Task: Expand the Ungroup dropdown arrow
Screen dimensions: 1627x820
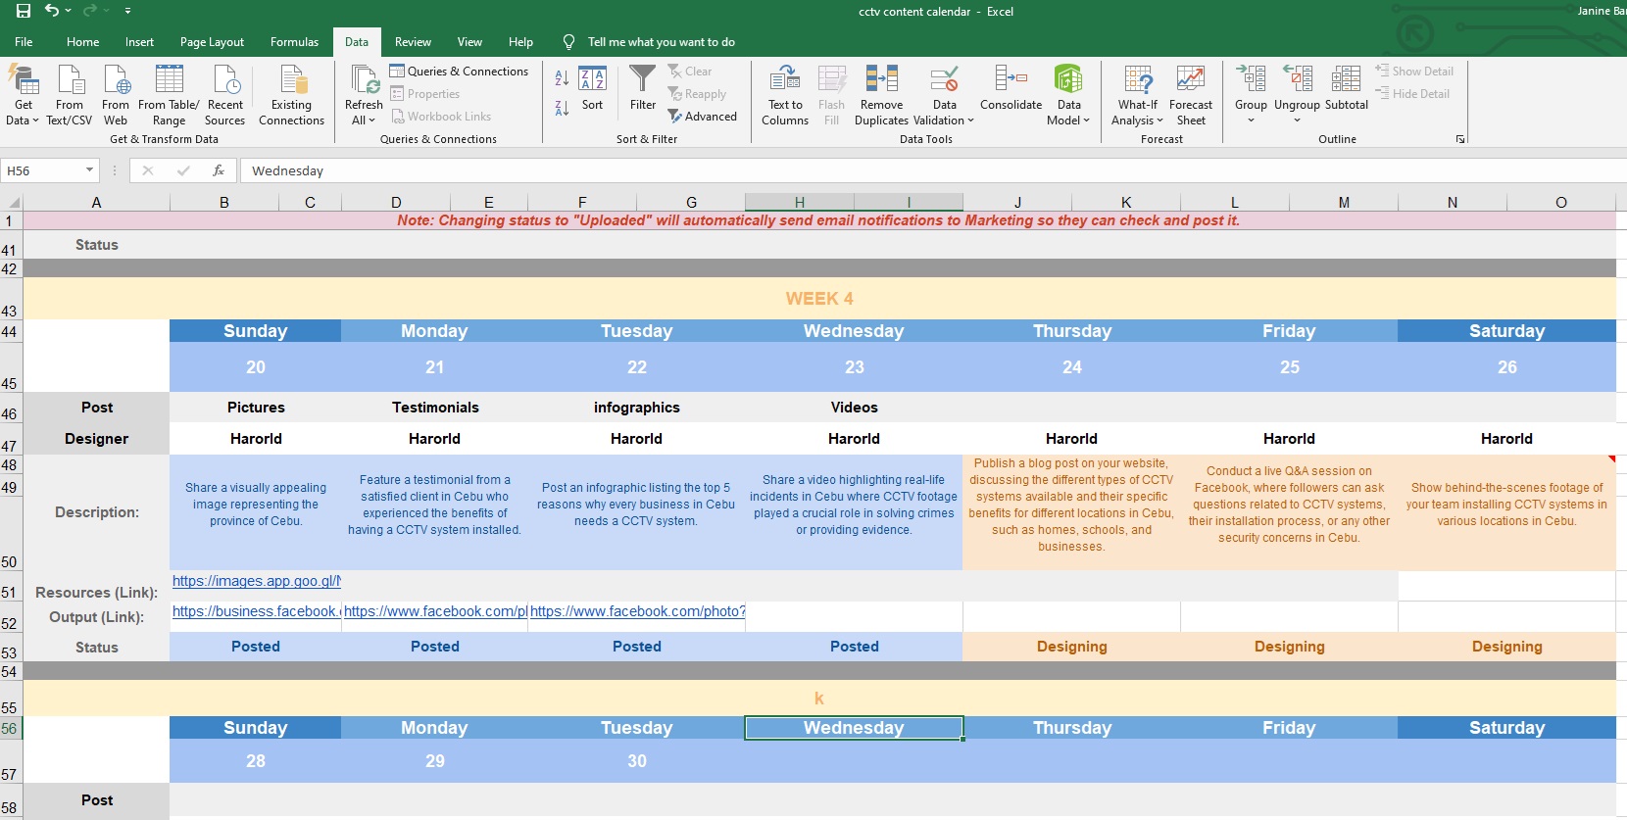Action: pos(1297,121)
